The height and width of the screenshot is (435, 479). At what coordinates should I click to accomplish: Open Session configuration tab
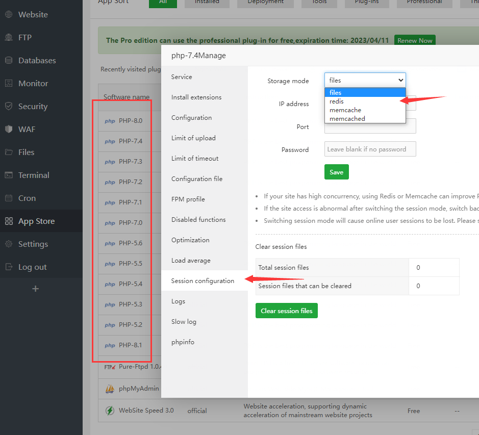203,281
